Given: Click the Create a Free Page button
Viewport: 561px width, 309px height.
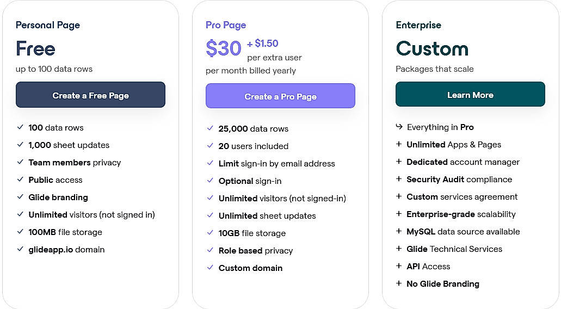Looking at the screenshot, I should 90,95.
